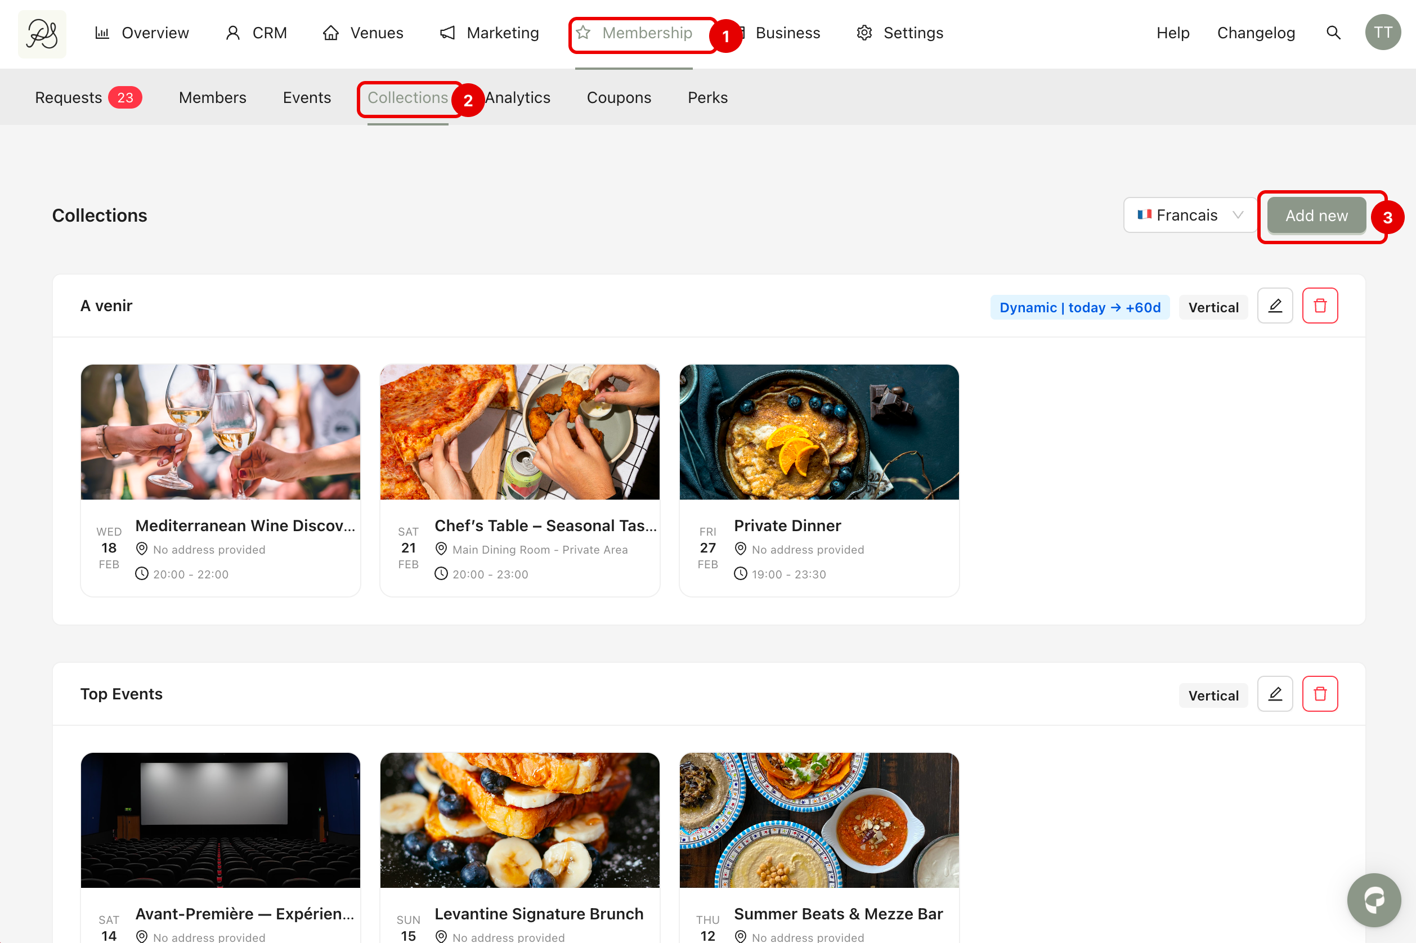Open the Settings gear menu
The width and height of the screenshot is (1416, 943).
tap(900, 33)
